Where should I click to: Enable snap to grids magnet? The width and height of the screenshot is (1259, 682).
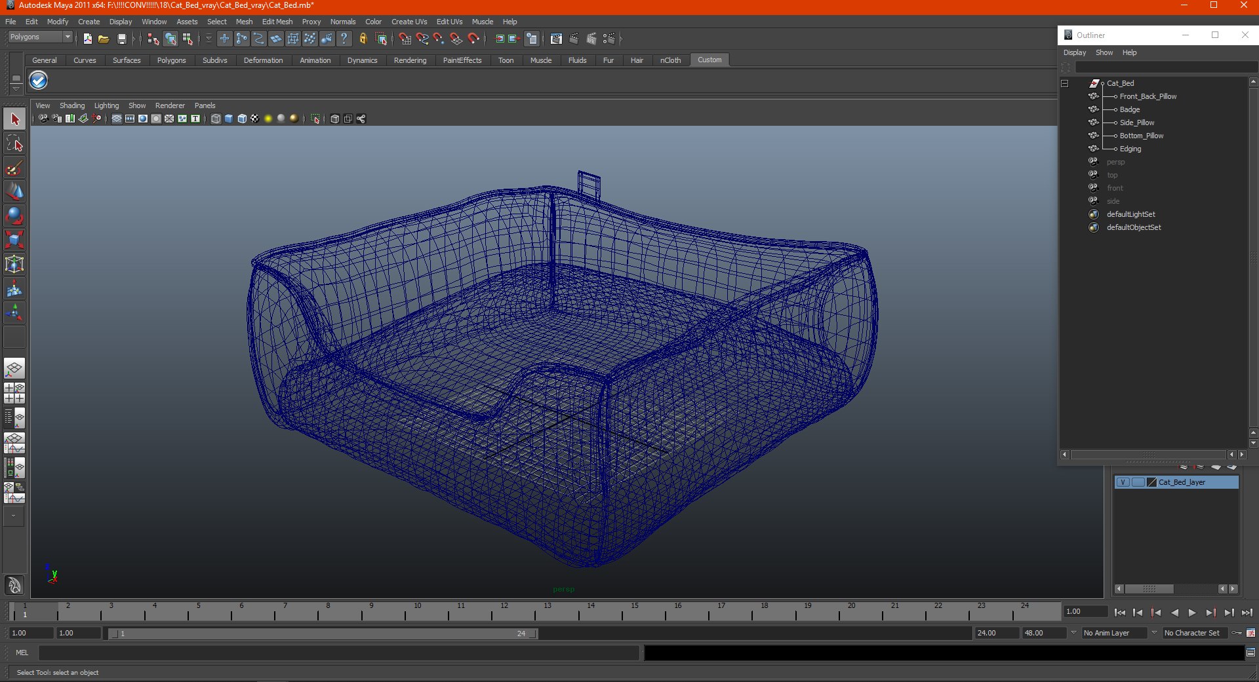click(405, 39)
